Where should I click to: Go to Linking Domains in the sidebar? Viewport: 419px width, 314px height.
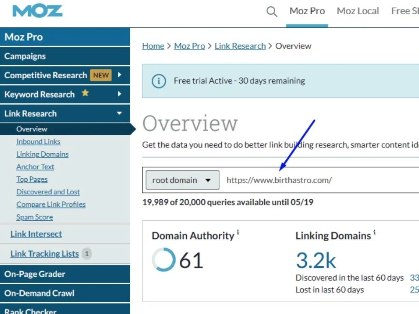pyautogui.click(x=42, y=154)
